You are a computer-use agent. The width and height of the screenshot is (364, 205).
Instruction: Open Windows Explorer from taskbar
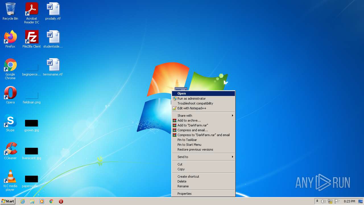(x=32, y=201)
